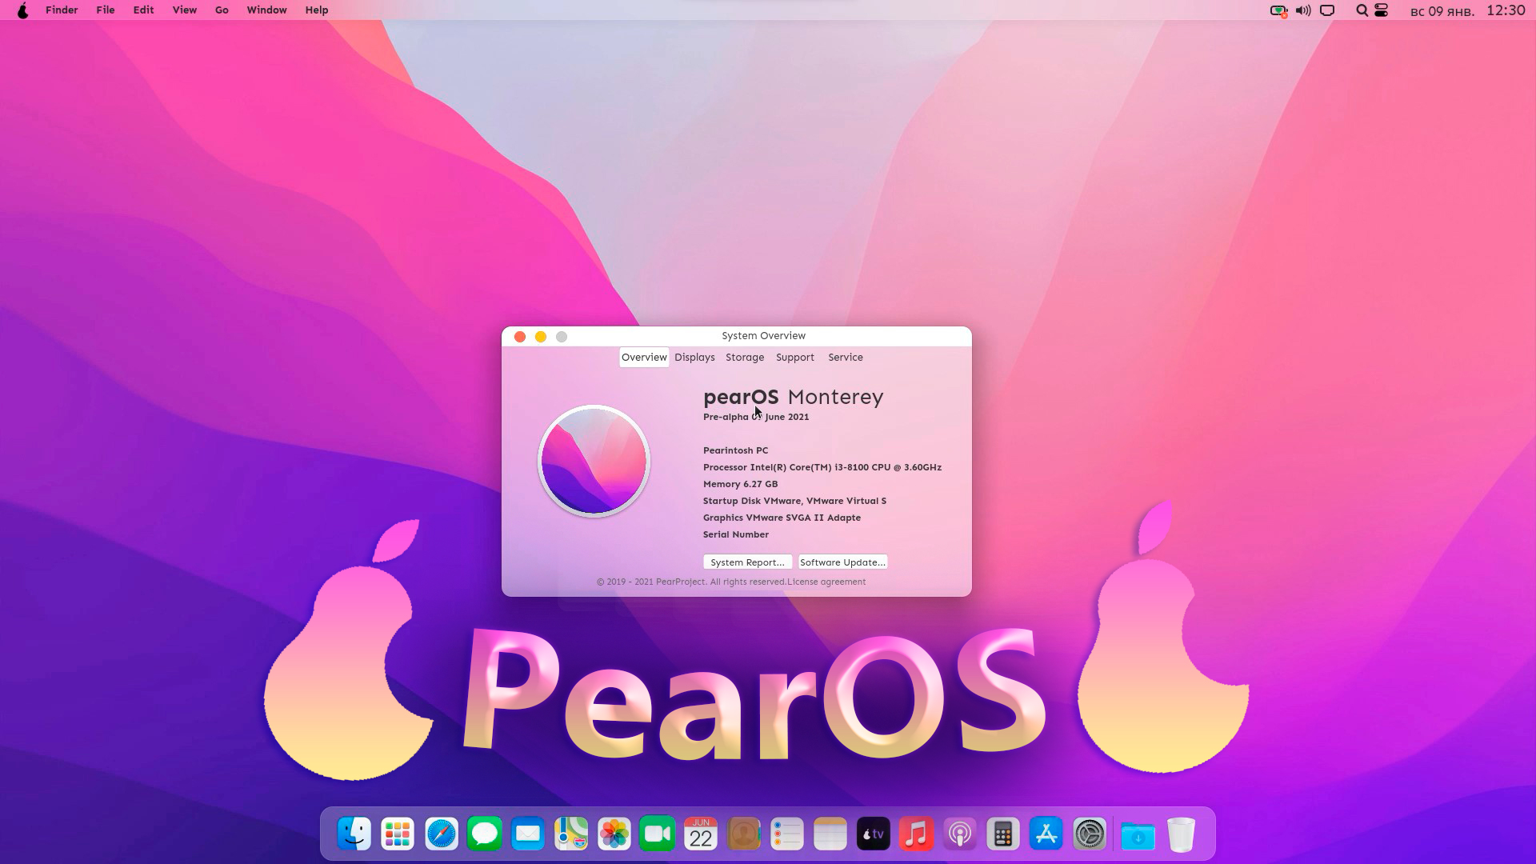Viewport: 1536px width, 864px height.
Task: Click the System Report... button
Action: point(747,562)
